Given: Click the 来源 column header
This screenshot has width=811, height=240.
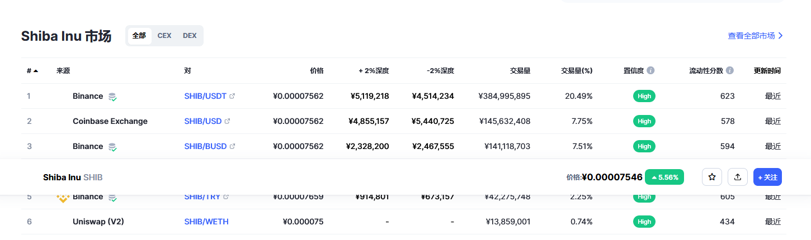Looking at the screenshot, I should click(x=63, y=71).
